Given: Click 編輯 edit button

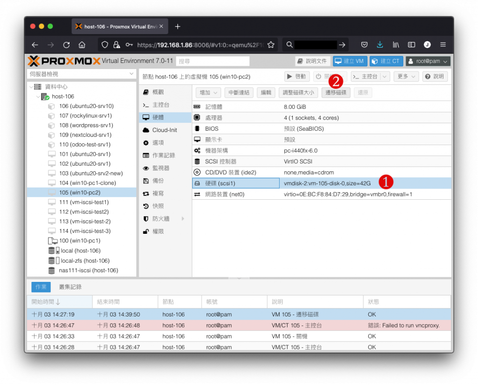Looking at the screenshot, I should pos(266,93).
